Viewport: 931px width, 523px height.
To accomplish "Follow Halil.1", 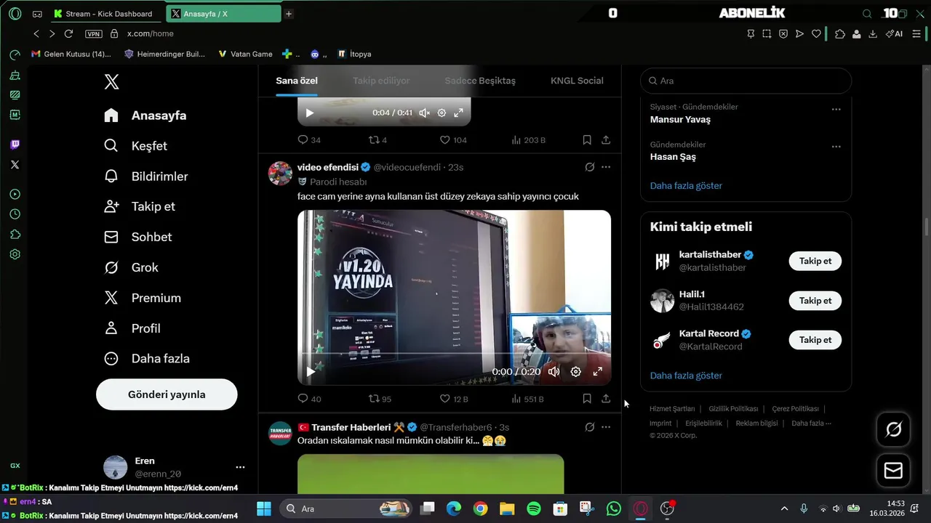I will [x=815, y=301].
